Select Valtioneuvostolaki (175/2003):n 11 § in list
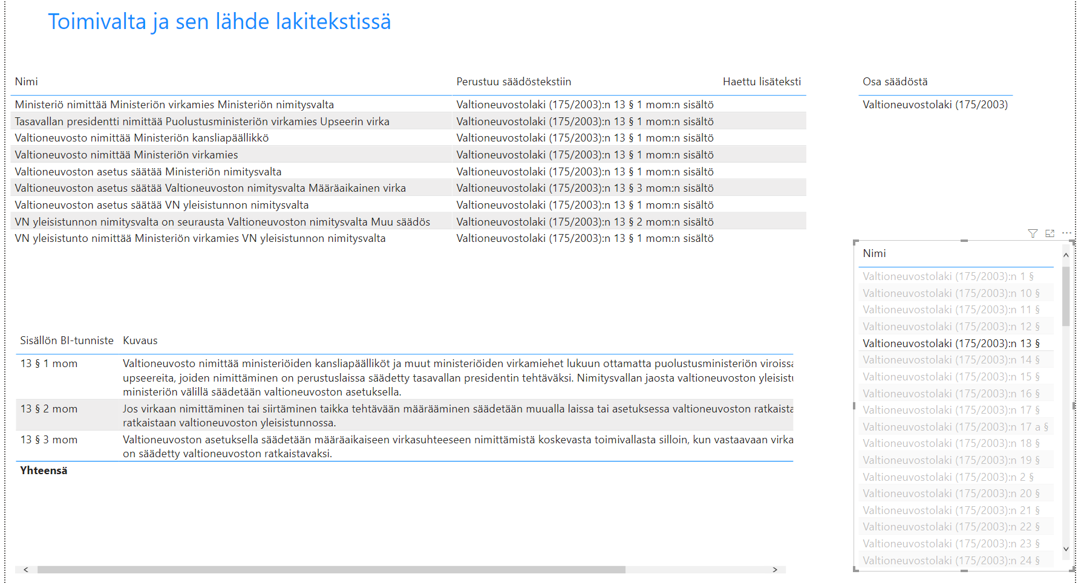The height and width of the screenshot is (583, 1084). (x=951, y=310)
